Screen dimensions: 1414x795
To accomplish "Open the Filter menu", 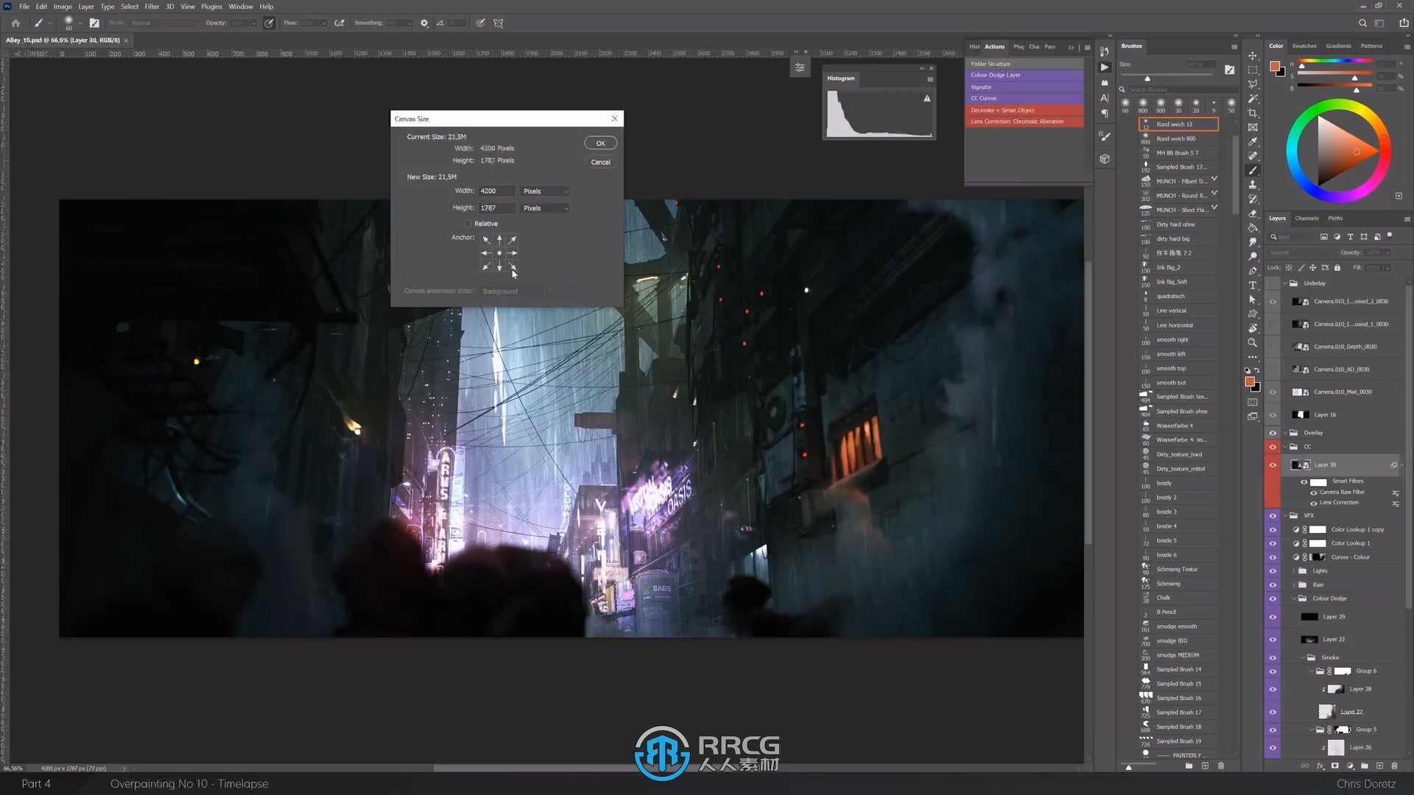I will tap(152, 7).
